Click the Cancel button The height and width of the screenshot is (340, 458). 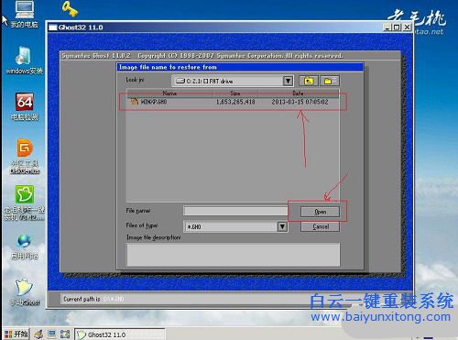click(320, 226)
